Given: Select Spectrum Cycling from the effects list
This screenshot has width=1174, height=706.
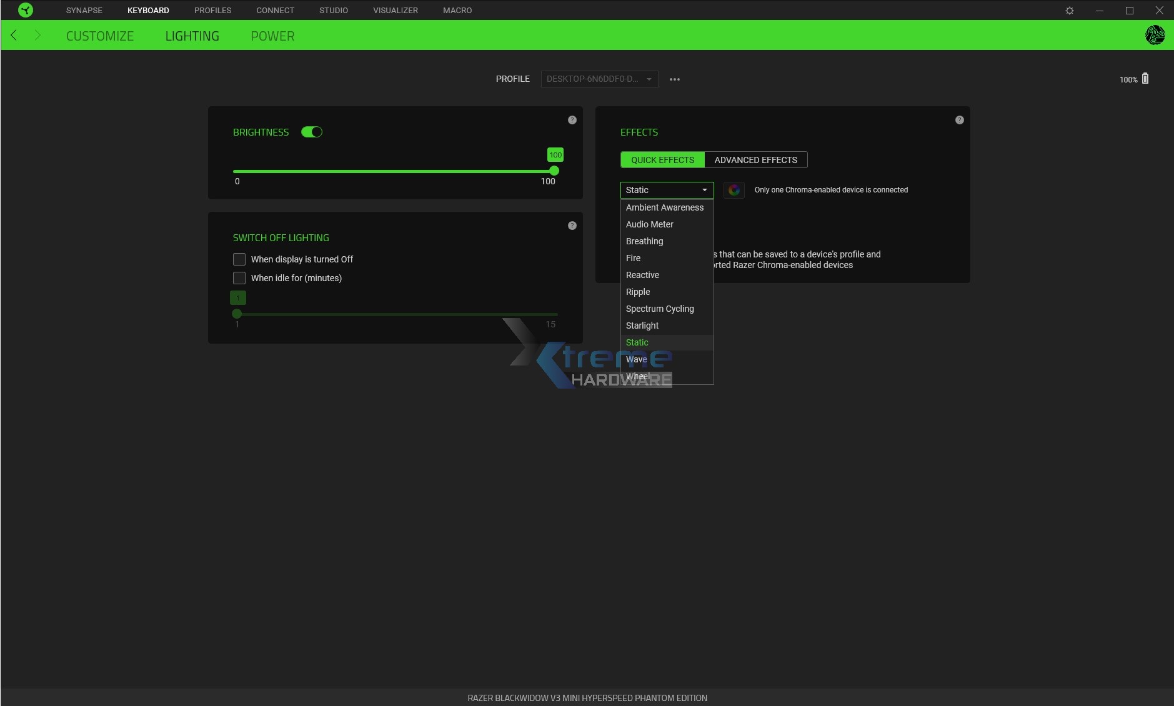Looking at the screenshot, I should [x=660, y=309].
